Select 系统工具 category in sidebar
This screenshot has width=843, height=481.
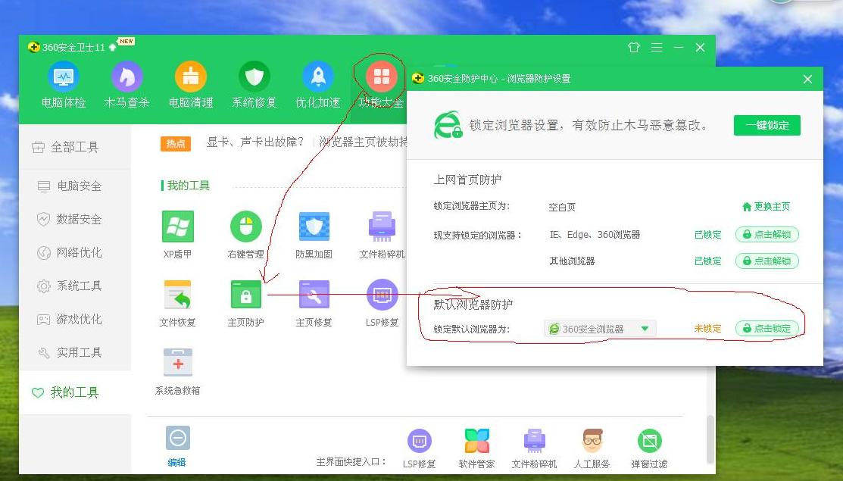point(75,286)
